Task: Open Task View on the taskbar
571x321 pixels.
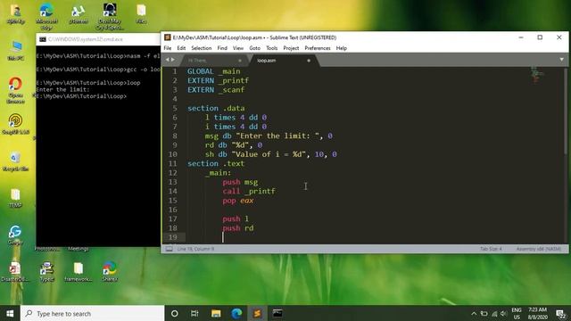Action: (194, 313)
